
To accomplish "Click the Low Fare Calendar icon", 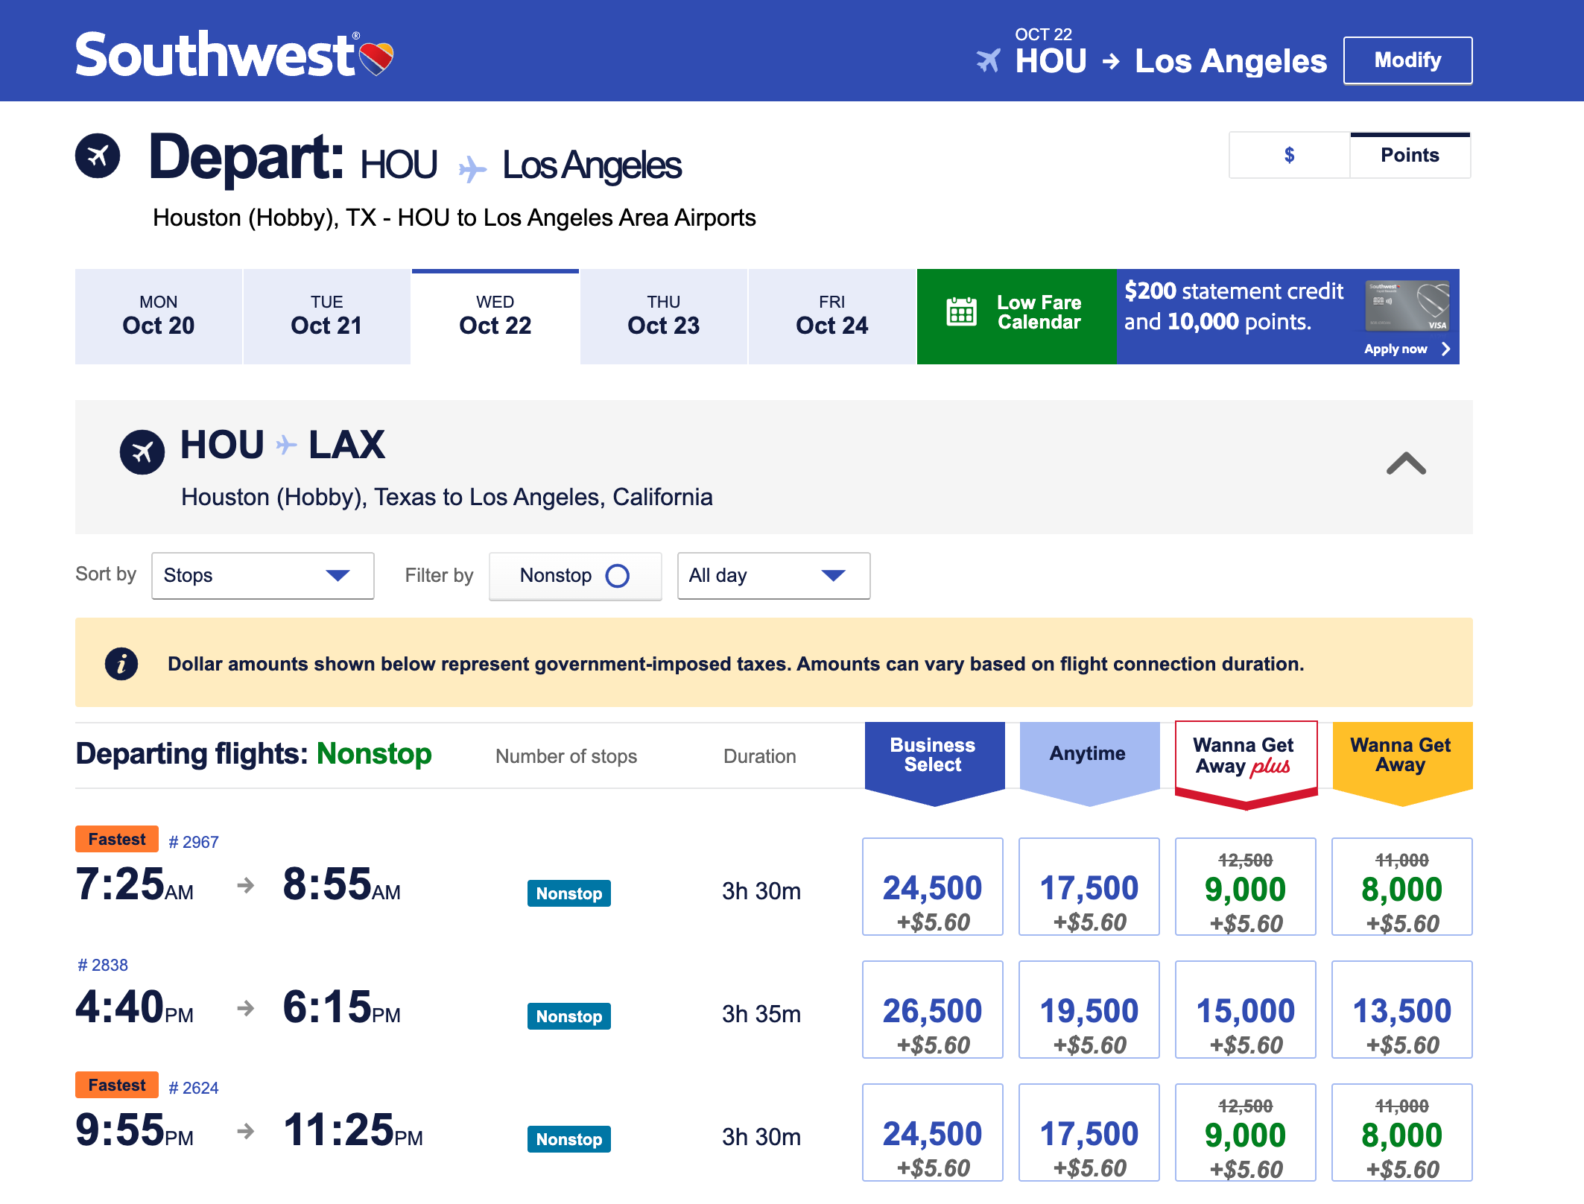I will pos(961,311).
